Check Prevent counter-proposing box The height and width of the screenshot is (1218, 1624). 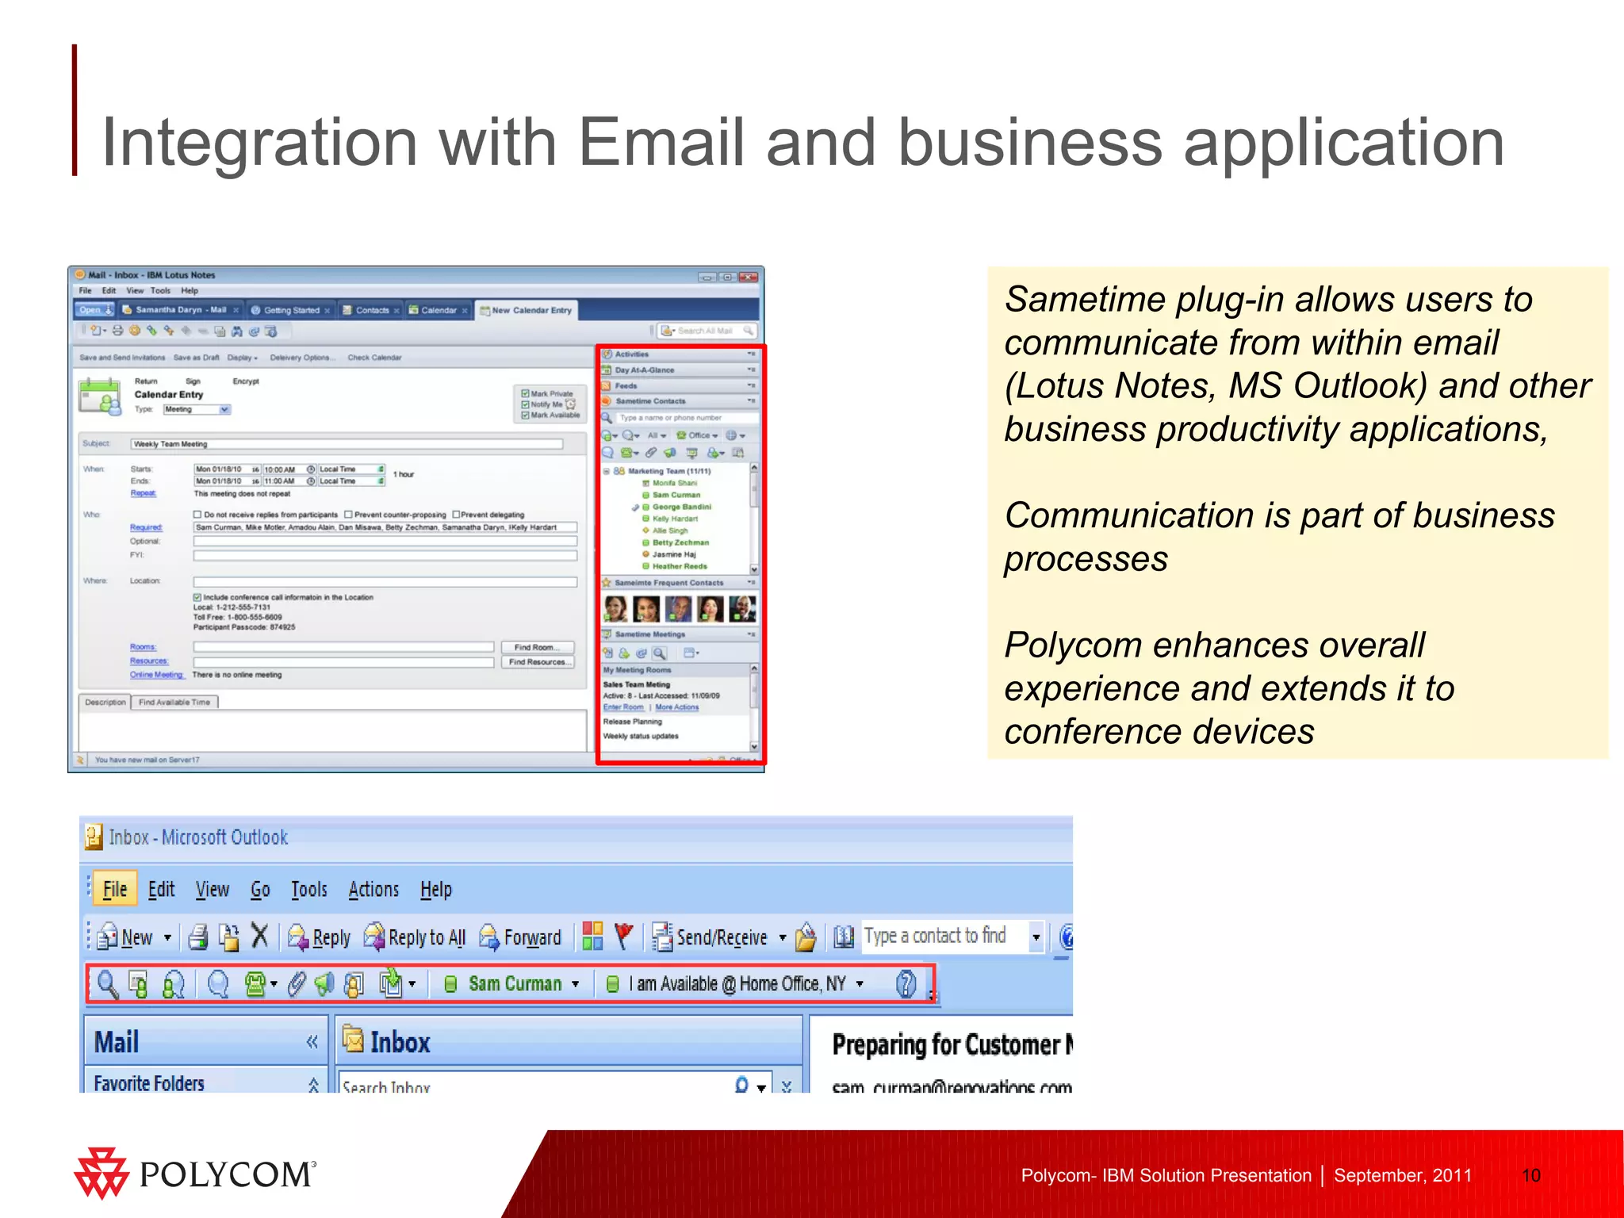pos(347,515)
